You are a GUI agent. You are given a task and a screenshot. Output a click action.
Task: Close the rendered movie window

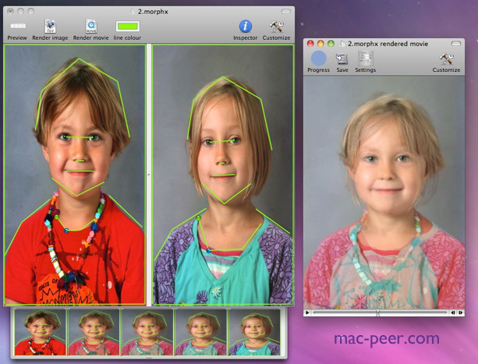tap(310, 44)
